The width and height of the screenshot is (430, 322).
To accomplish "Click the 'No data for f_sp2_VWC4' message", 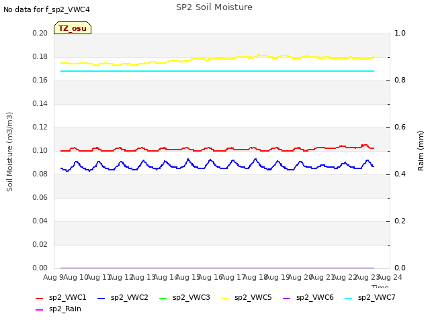I will 46,9.
